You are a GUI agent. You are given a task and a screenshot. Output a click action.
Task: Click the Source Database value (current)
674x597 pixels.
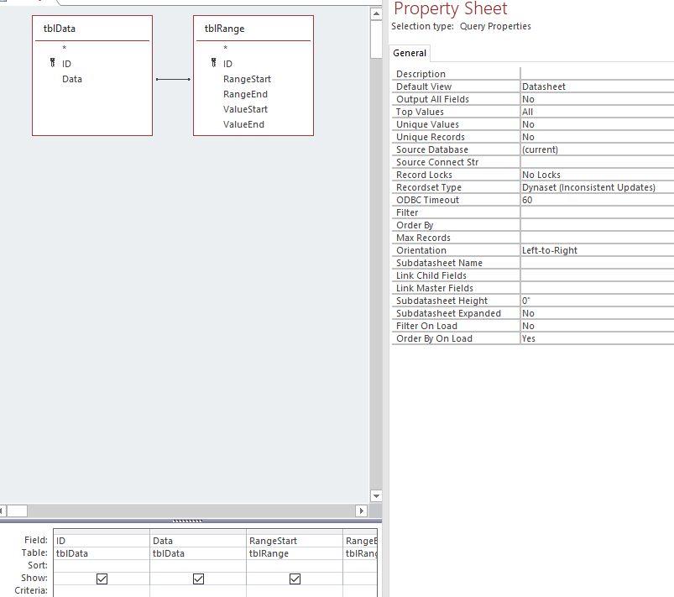[597, 149]
